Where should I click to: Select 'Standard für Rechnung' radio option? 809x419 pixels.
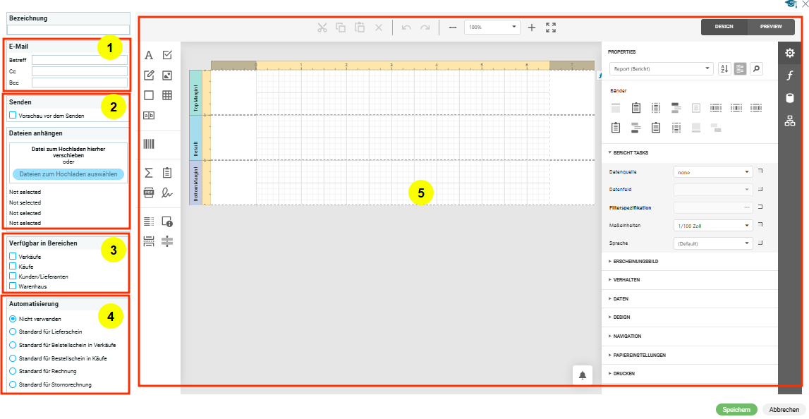tap(13, 371)
